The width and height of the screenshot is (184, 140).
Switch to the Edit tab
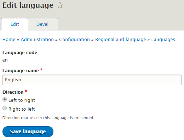[15, 24]
